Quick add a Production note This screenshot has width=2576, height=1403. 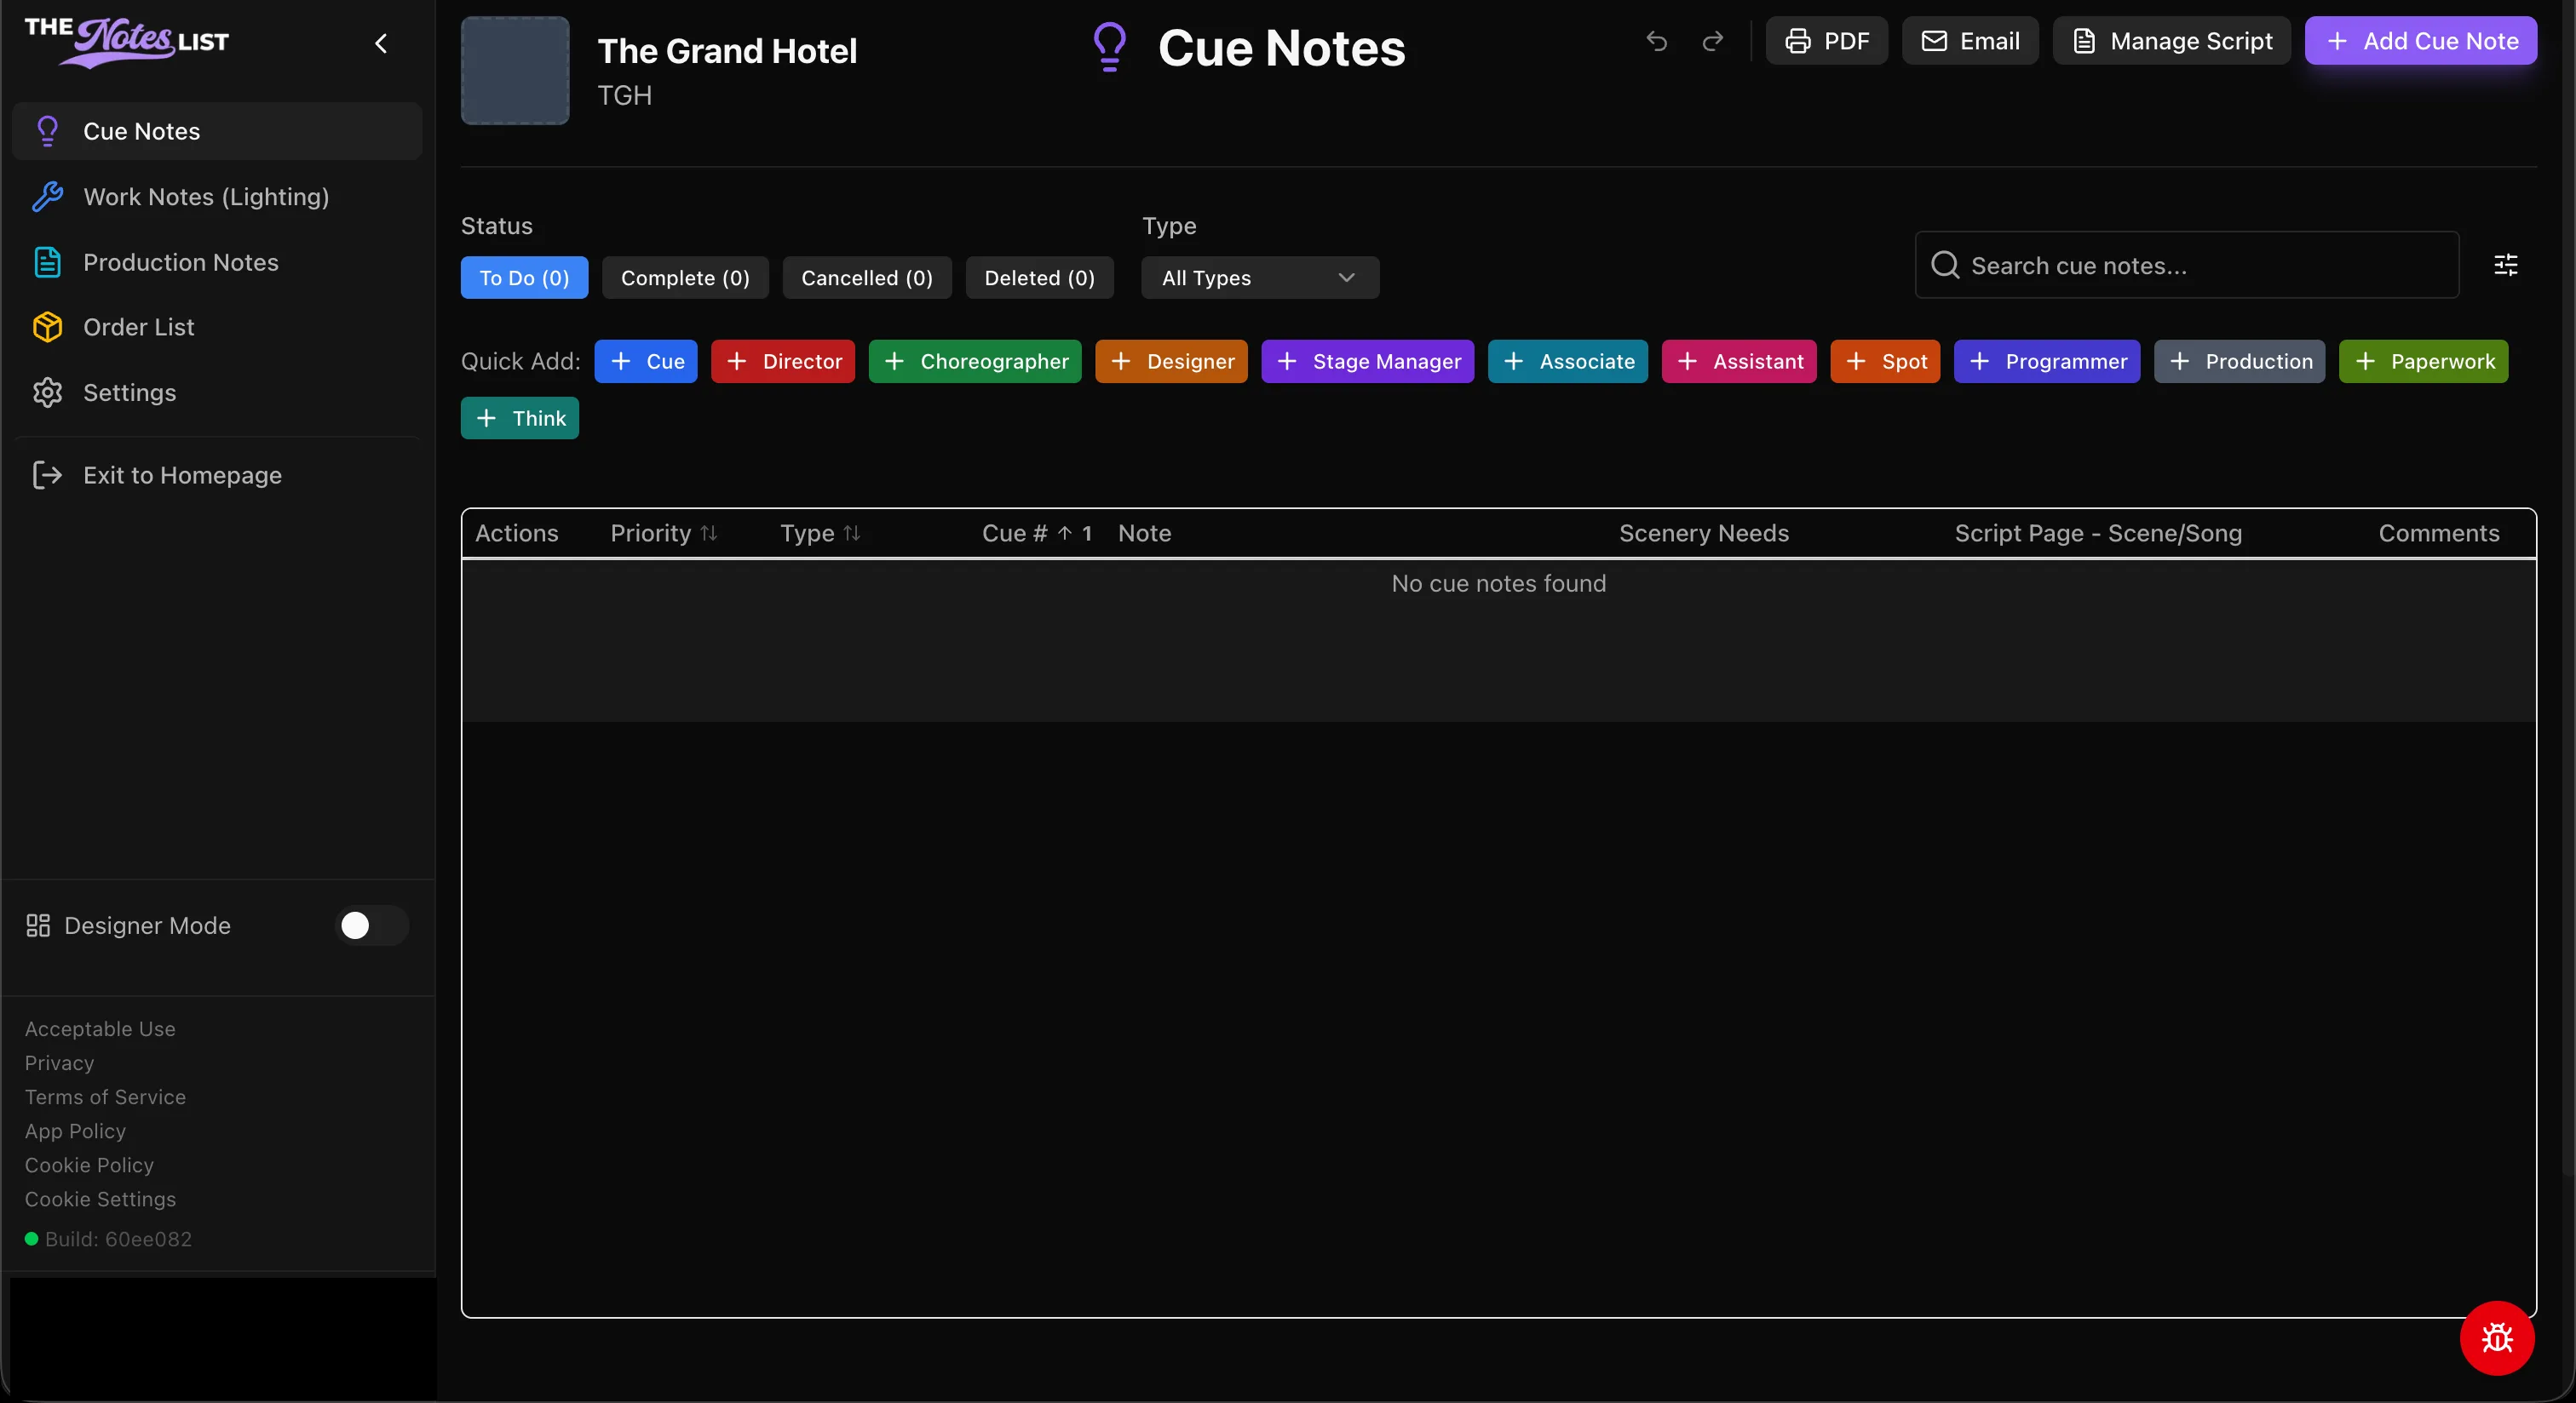click(x=2239, y=361)
